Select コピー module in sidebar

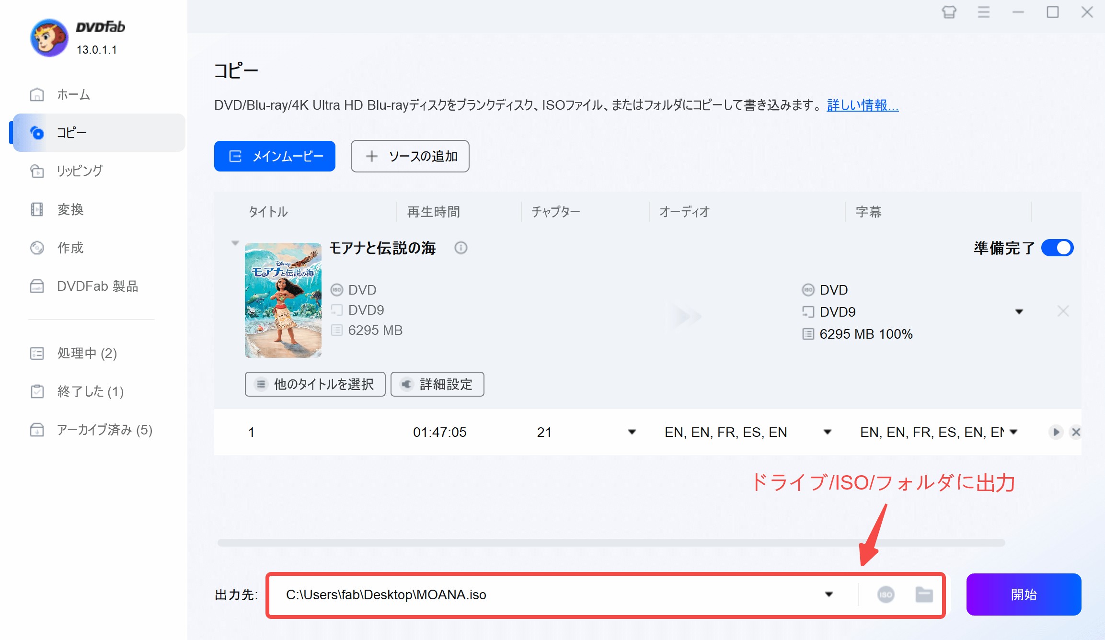98,133
